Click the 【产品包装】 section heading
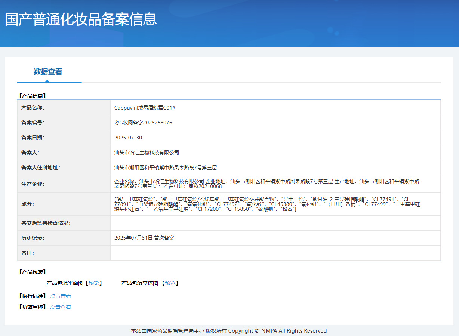The image size is (459, 336). [32, 272]
